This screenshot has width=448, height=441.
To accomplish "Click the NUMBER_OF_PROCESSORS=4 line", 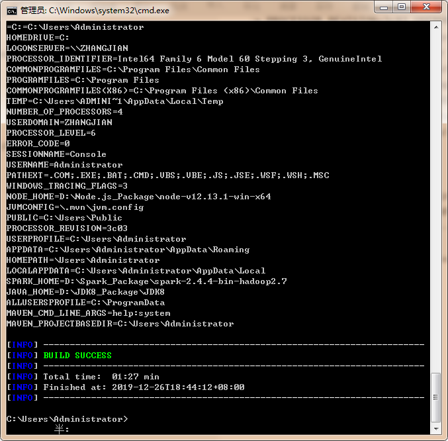I will click(x=65, y=111).
